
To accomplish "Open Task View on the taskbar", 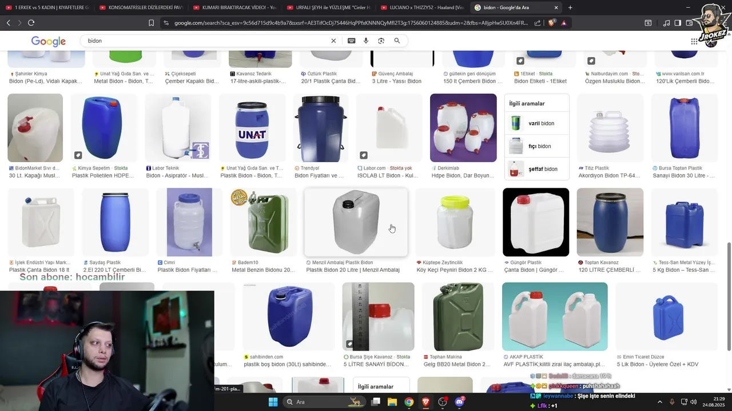I will coord(376,402).
